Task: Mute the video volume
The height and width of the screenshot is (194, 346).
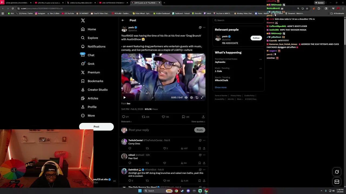Action: 186,98
